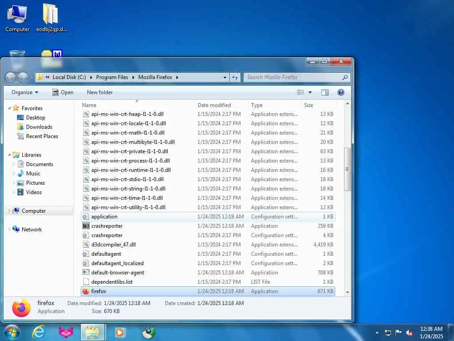The height and width of the screenshot is (341, 454).
Task: Select the crashreporter Application file icon
Action: click(86, 226)
